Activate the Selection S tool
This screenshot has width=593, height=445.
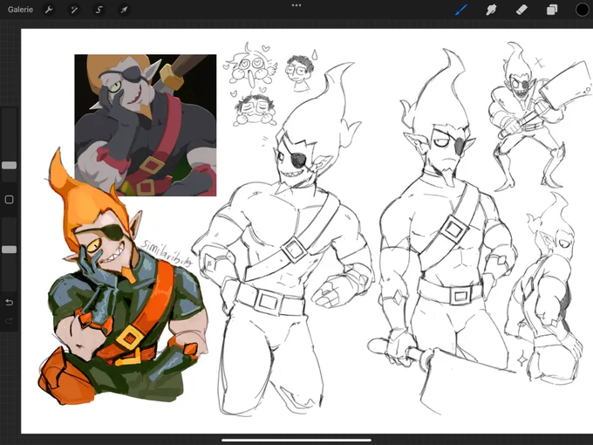point(99,10)
